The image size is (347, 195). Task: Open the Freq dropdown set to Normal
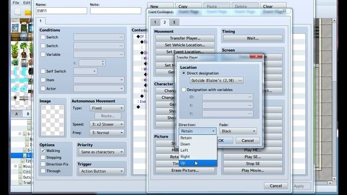click(x=107, y=133)
